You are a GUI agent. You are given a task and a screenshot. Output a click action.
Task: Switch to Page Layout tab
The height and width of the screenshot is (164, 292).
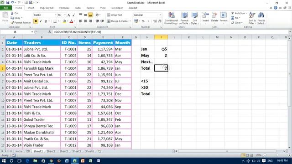pos(47,8)
